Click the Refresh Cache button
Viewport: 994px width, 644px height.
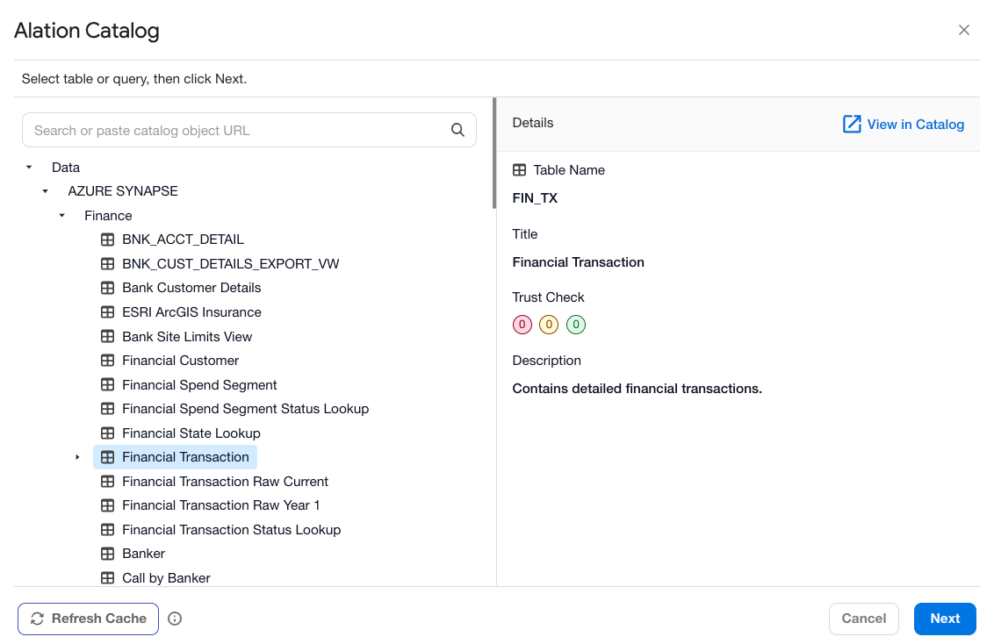[x=88, y=619]
